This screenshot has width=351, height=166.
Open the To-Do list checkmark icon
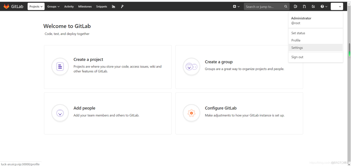313,7
